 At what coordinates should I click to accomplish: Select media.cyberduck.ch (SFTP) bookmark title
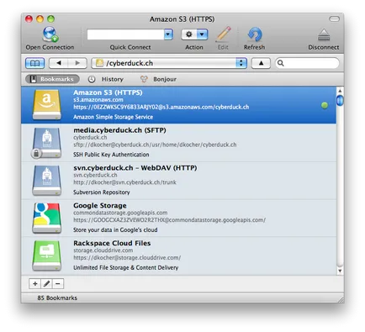pyautogui.click(x=119, y=130)
